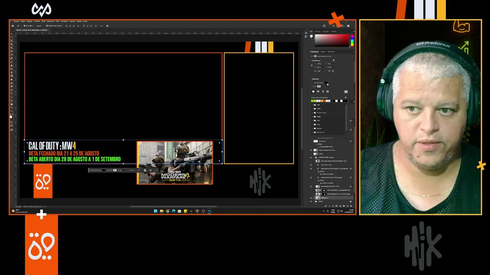The height and width of the screenshot is (275, 490).
Task: Select the Eraser tool
Action: pyautogui.click(x=11, y=72)
